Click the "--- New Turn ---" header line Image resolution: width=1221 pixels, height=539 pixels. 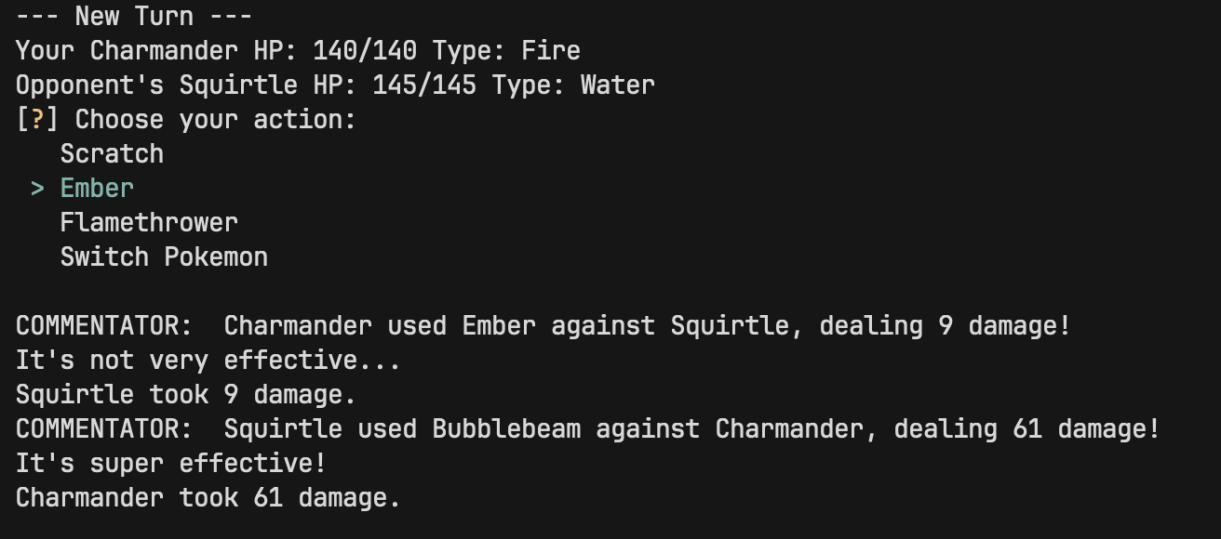tap(134, 16)
